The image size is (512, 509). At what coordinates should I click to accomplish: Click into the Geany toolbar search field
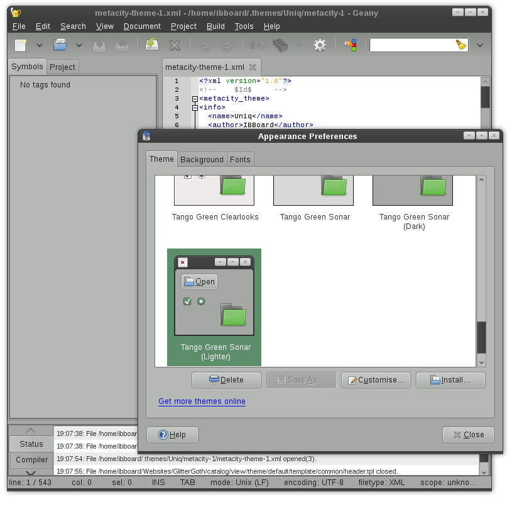(x=412, y=45)
